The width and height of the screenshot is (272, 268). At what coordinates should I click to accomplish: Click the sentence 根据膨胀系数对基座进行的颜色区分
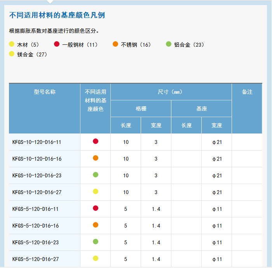[x=54, y=31]
